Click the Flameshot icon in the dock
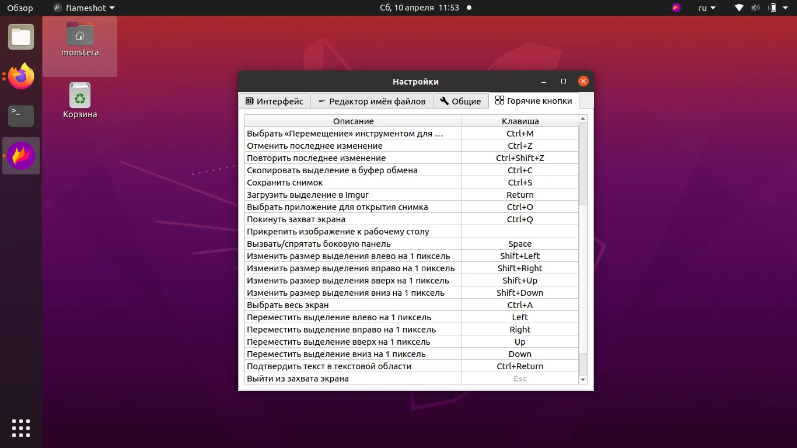Image resolution: width=797 pixels, height=448 pixels. 21,156
